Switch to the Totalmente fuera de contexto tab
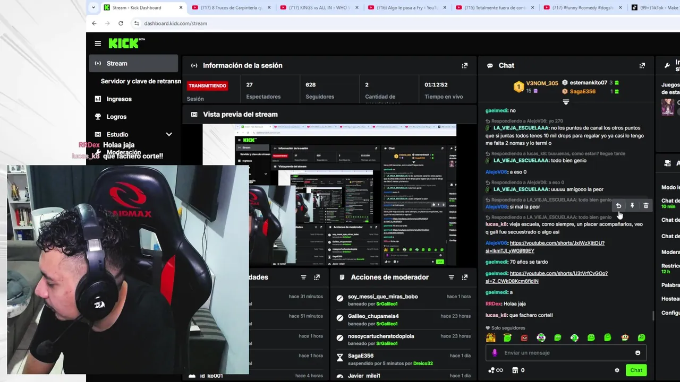680x382 pixels. (496, 7)
